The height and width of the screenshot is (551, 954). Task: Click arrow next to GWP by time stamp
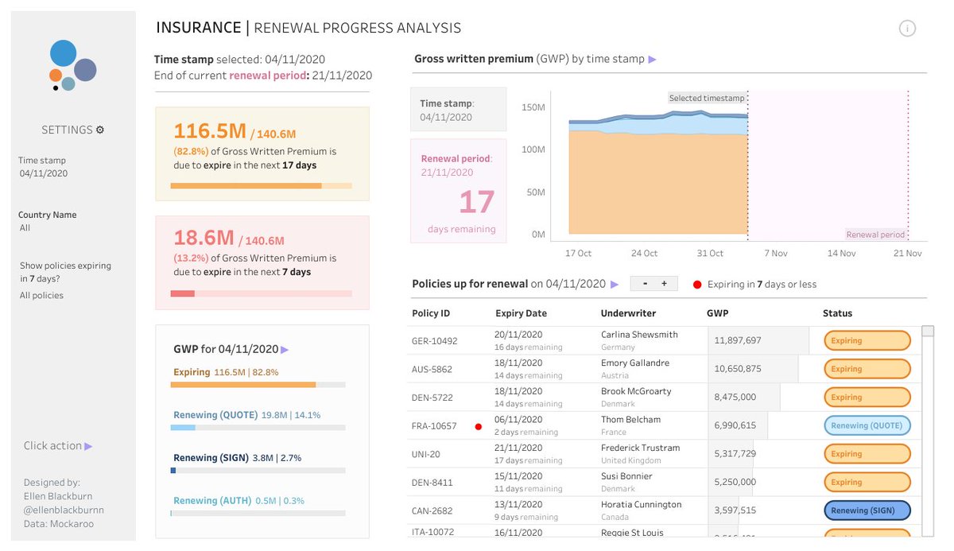(653, 60)
